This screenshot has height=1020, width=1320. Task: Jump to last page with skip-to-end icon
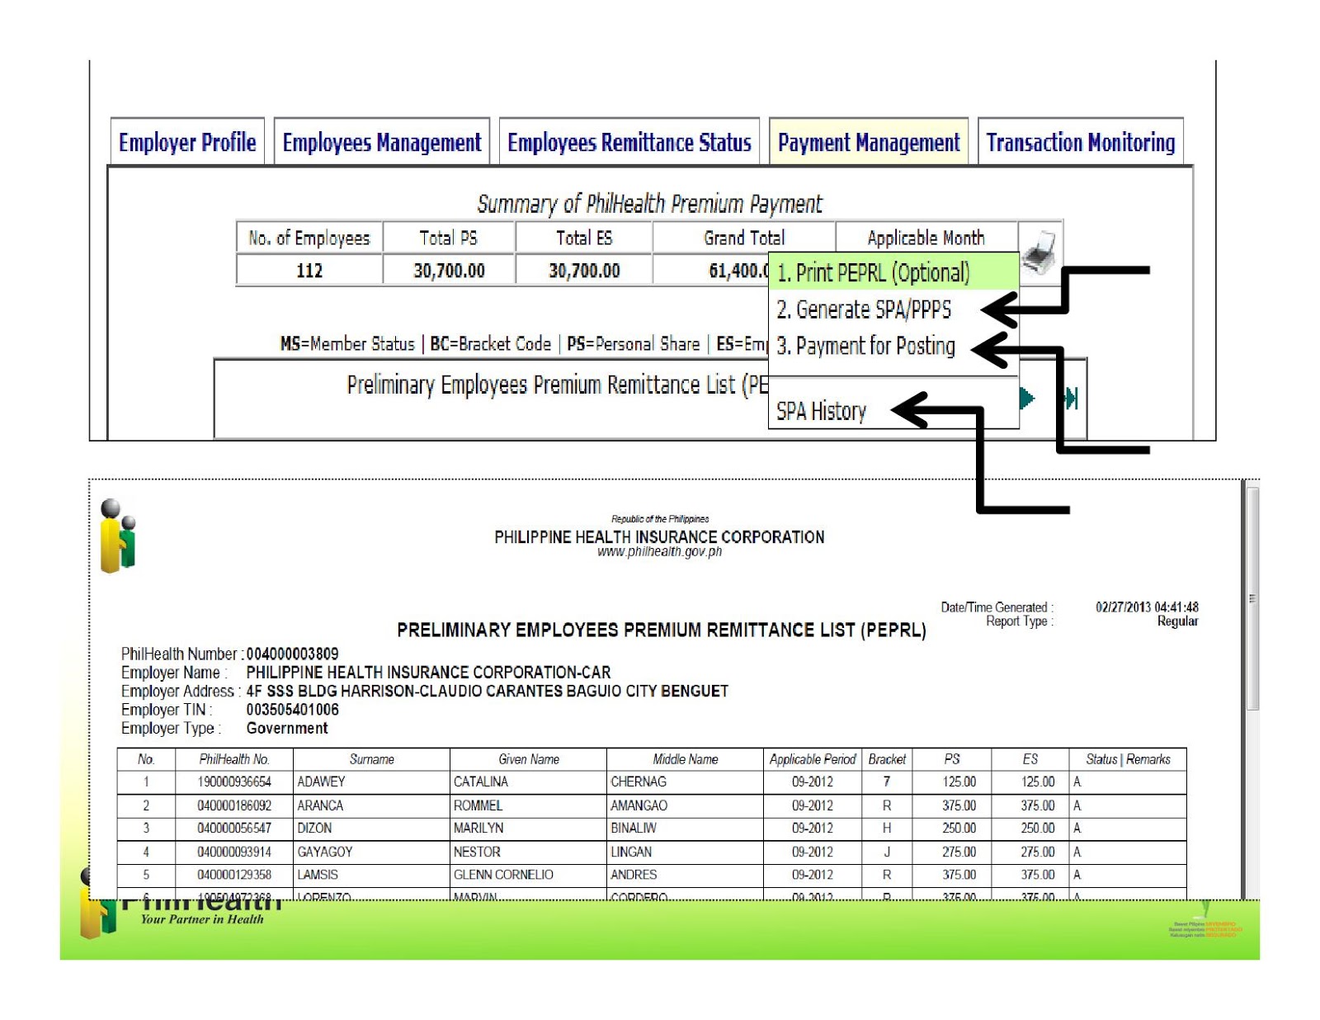click(1070, 398)
